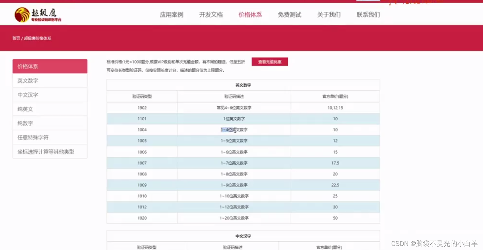Click the type cell 1902

142,108
